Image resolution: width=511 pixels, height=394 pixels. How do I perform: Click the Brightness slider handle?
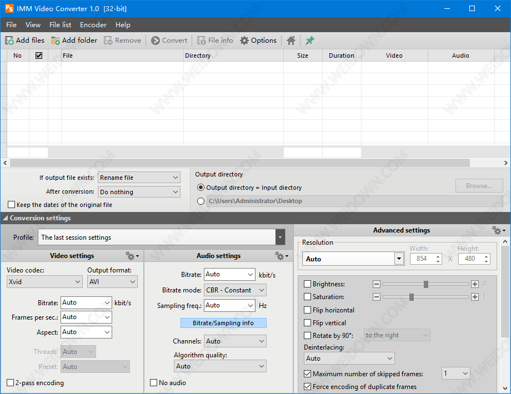pos(426,284)
